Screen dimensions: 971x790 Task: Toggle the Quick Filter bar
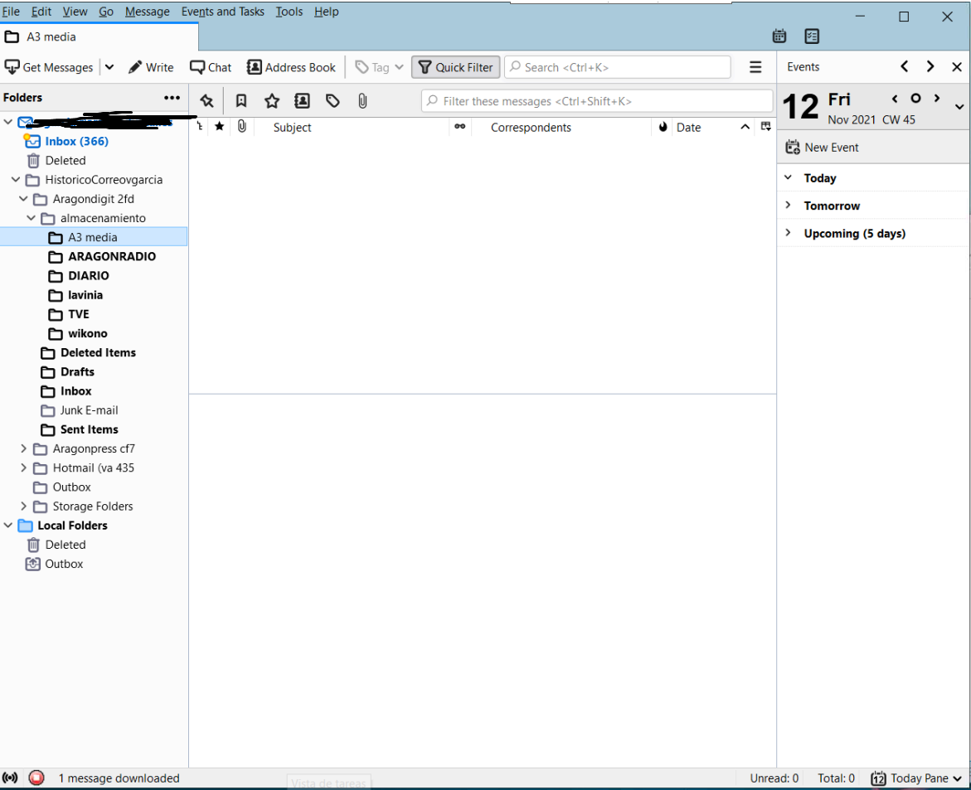[x=455, y=67]
